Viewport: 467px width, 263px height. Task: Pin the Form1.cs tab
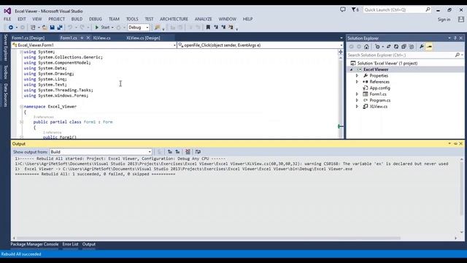coord(82,38)
